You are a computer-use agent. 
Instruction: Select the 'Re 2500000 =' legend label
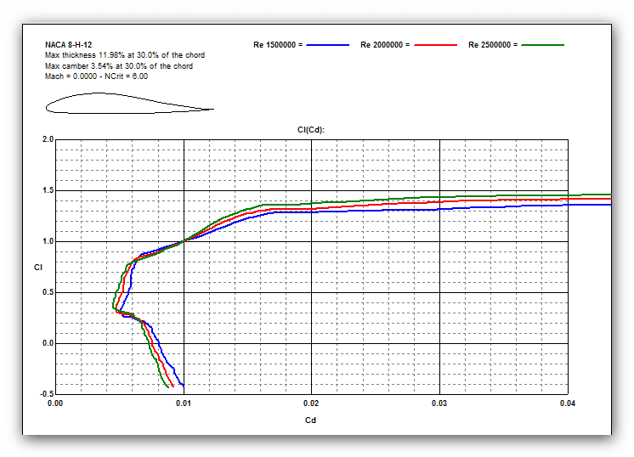coord(493,44)
